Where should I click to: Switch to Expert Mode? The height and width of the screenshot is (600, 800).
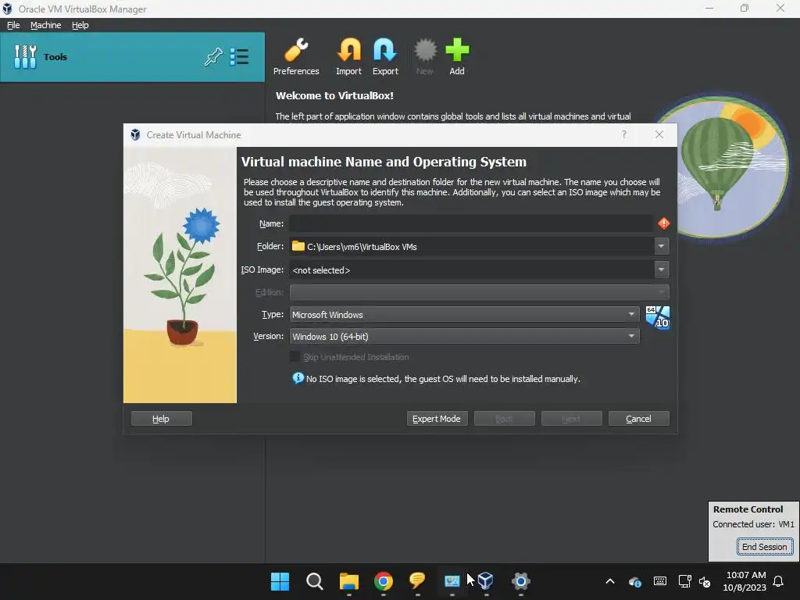coord(437,419)
